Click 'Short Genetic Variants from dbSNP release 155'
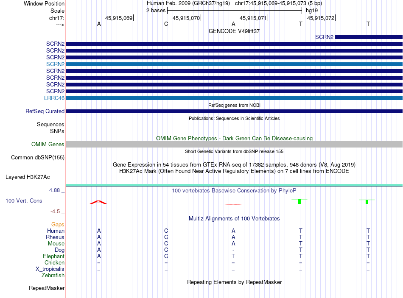Viewport: 403px width, 298px height. pyautogui.click(x=234, y=152)
